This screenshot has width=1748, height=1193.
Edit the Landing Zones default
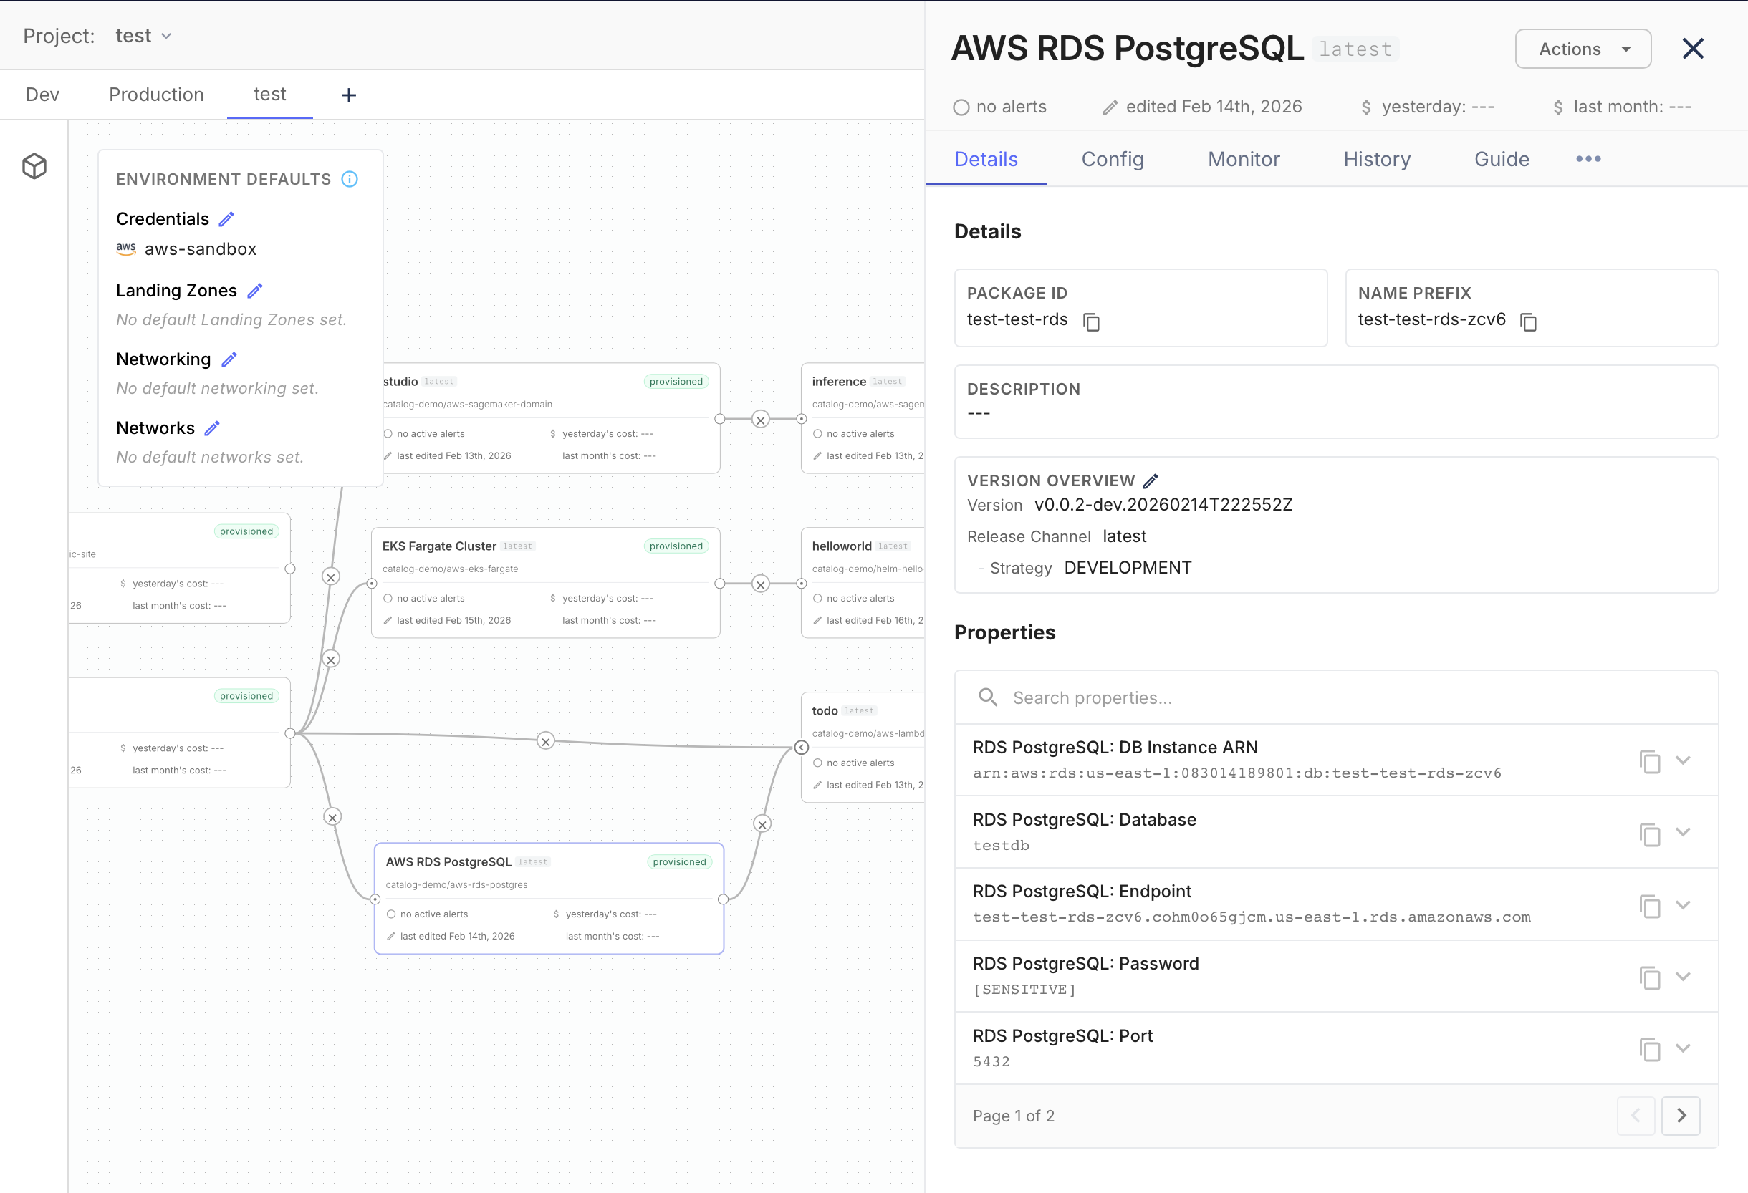(x=255, y=291)
